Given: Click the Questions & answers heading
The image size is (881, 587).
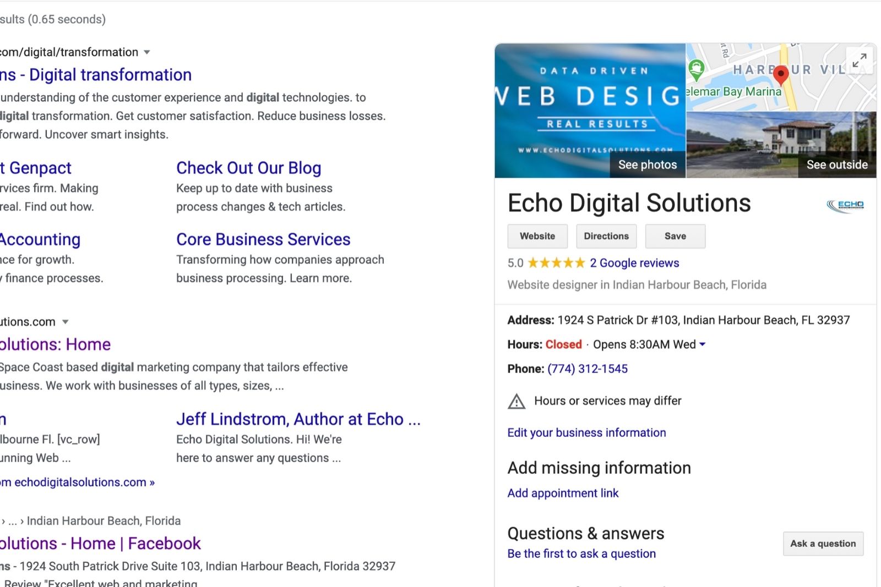Looking at the screenshot, I should (586, 534).
